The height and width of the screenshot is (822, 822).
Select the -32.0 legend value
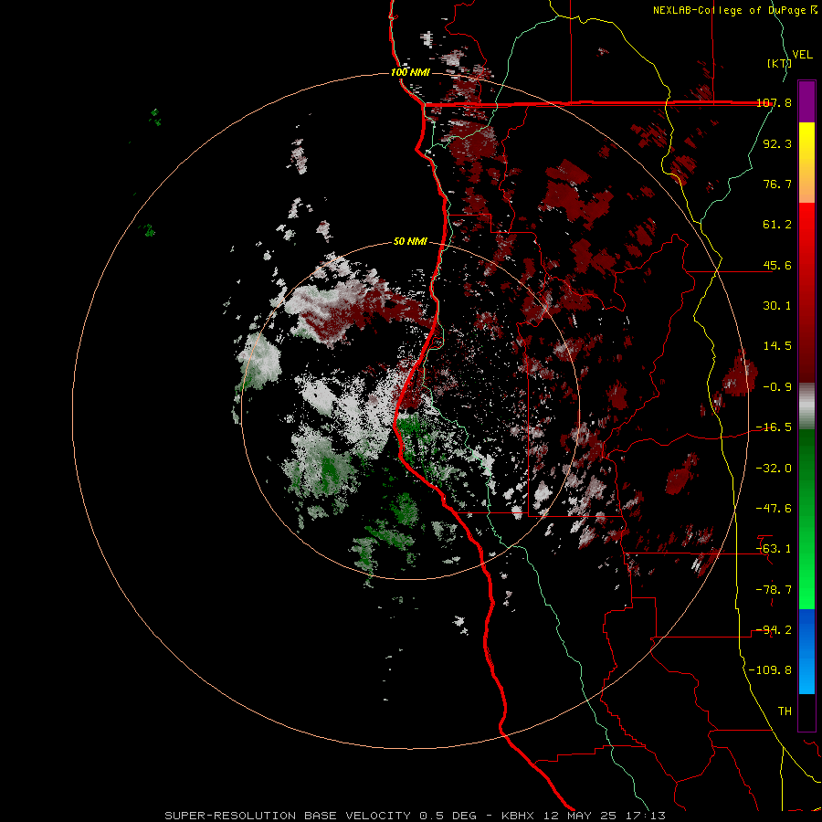click(774, 468)
